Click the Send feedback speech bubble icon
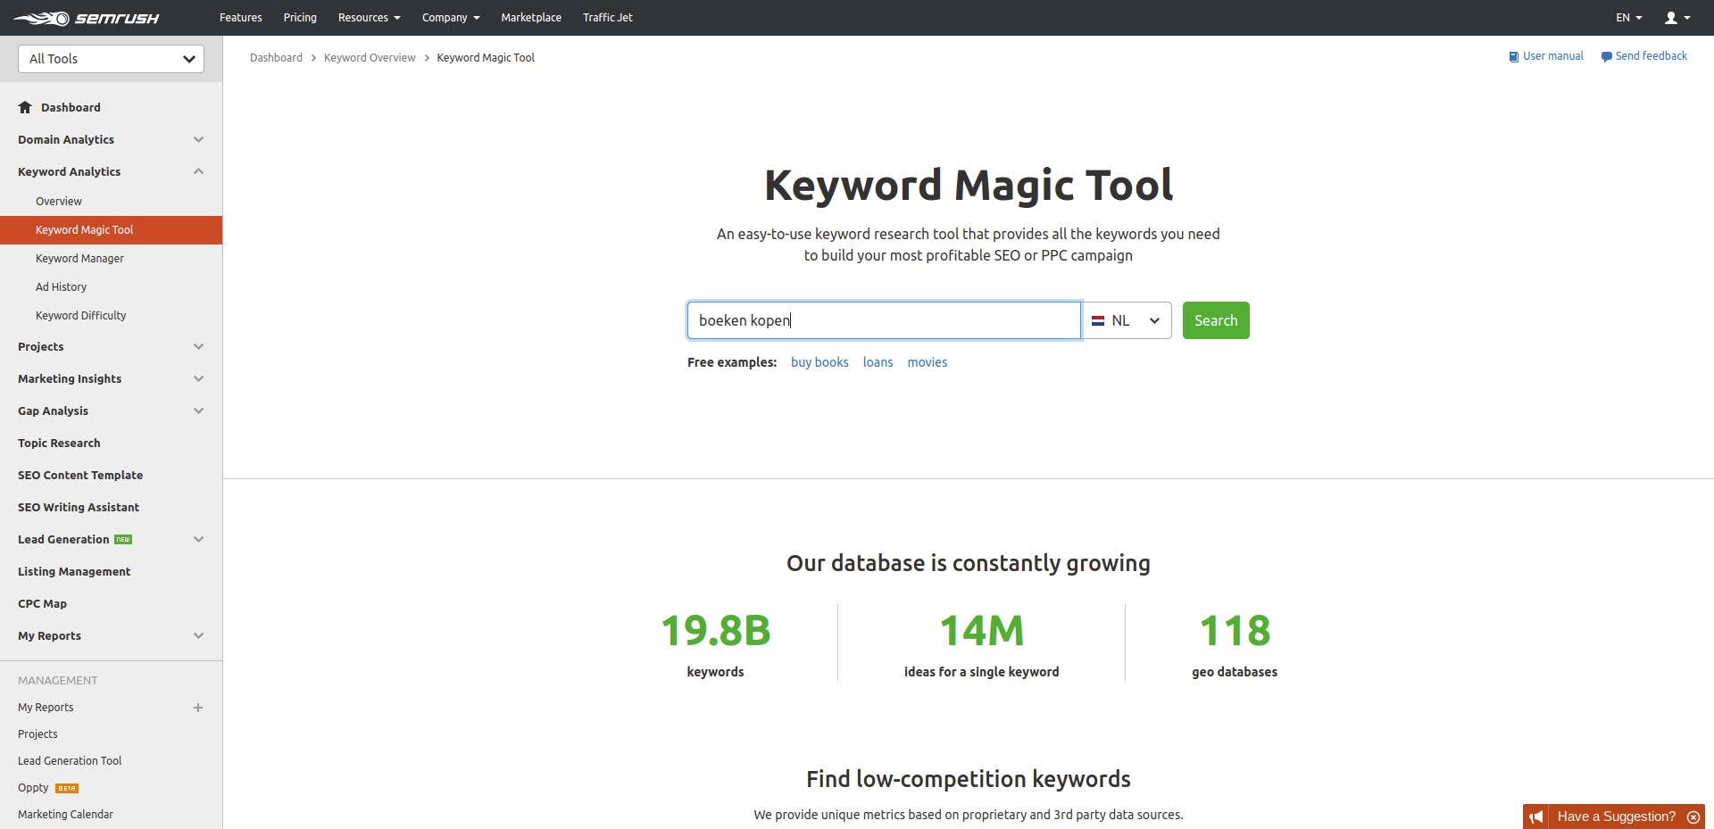 coord(1606,56)
